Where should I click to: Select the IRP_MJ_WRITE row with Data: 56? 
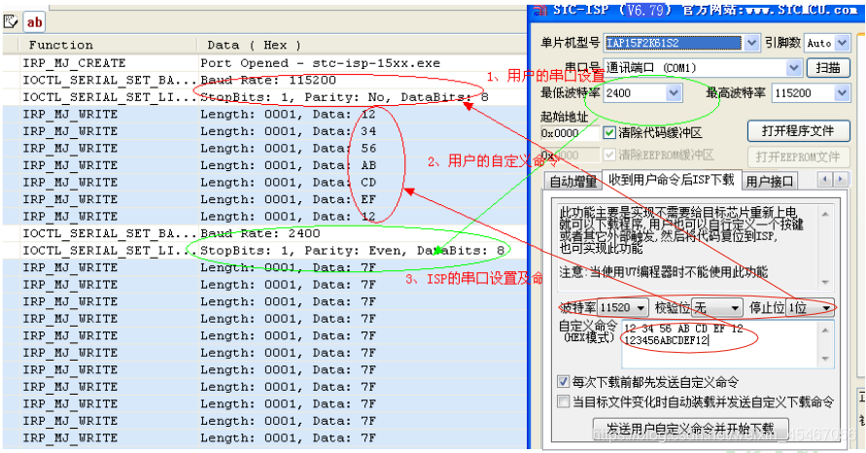[265, 148]
